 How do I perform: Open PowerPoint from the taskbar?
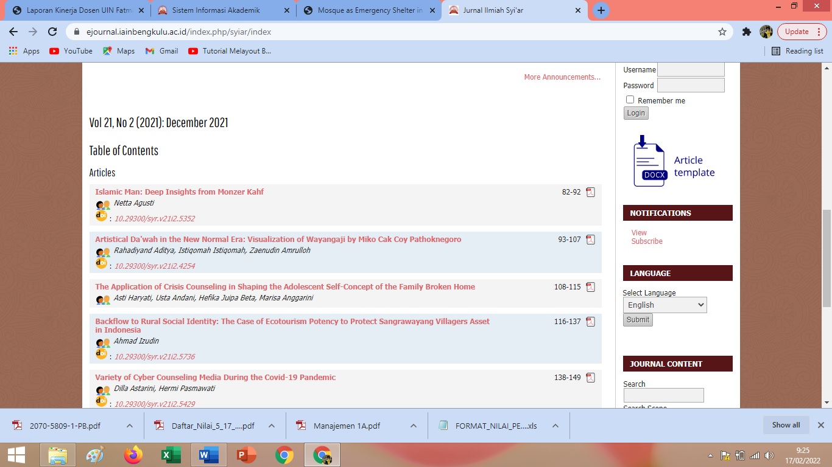coord(246,455)
